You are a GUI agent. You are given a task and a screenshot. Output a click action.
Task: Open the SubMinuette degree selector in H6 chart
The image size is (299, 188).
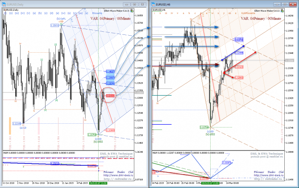[x=248, y=13]
